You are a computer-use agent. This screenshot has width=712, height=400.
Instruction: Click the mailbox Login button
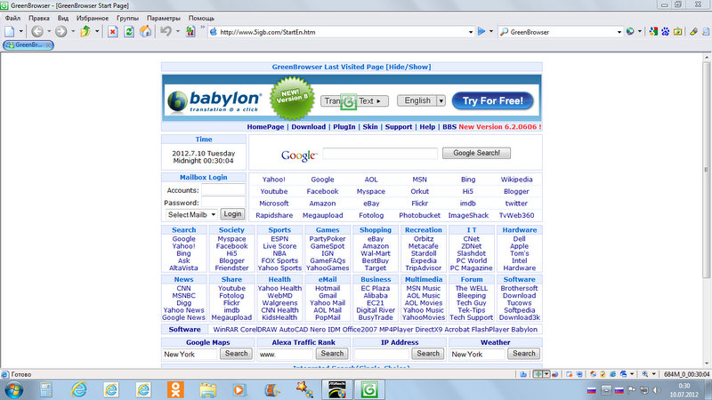pyautogui.click(x=232, y=214)
